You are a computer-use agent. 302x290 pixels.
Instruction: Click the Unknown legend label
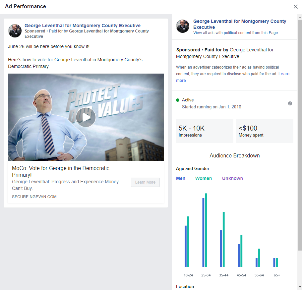232,178
